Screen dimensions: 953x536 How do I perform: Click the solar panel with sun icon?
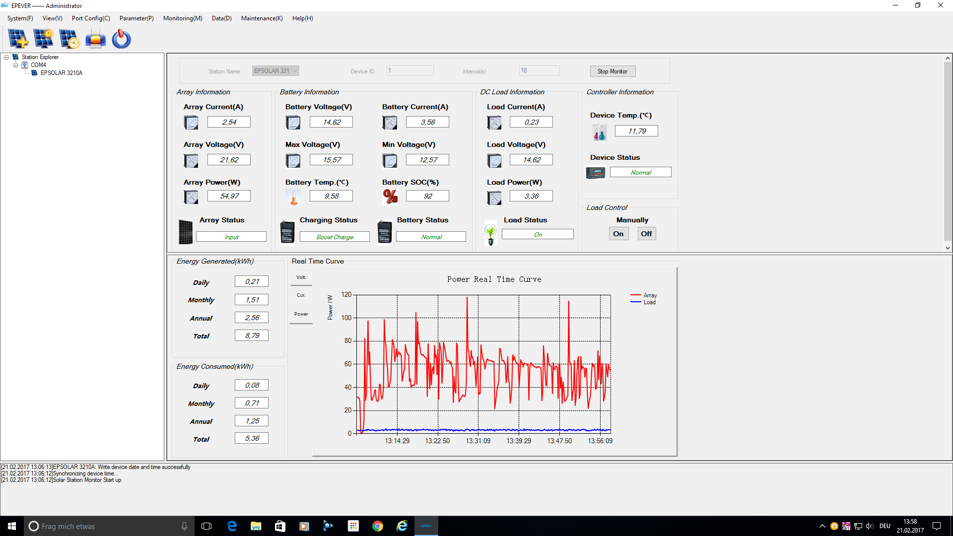click(44, 39)
